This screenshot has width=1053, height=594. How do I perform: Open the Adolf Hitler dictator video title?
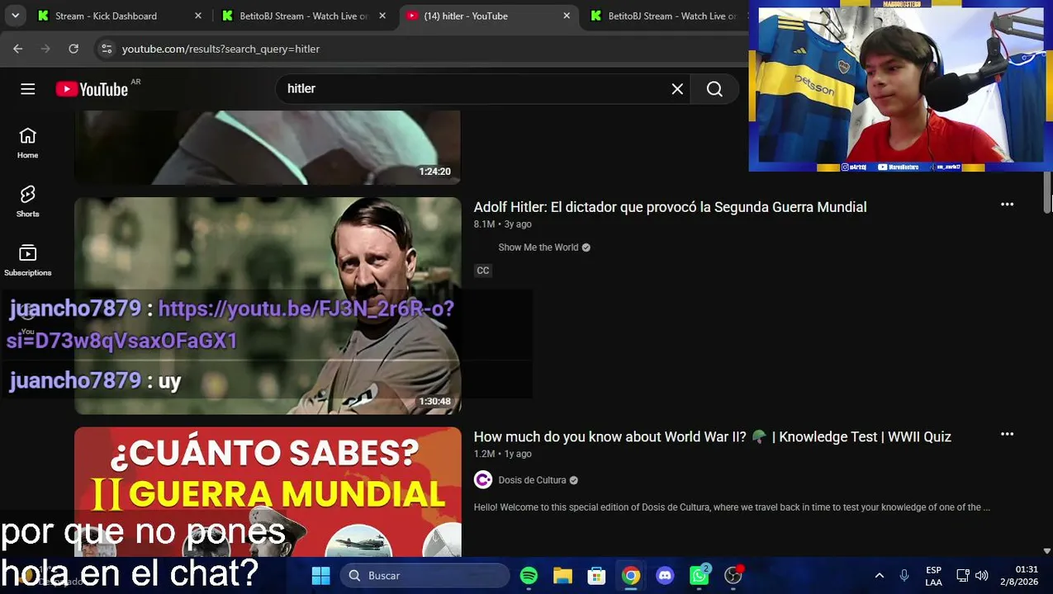pyautogui.click(x=670, y=207)
